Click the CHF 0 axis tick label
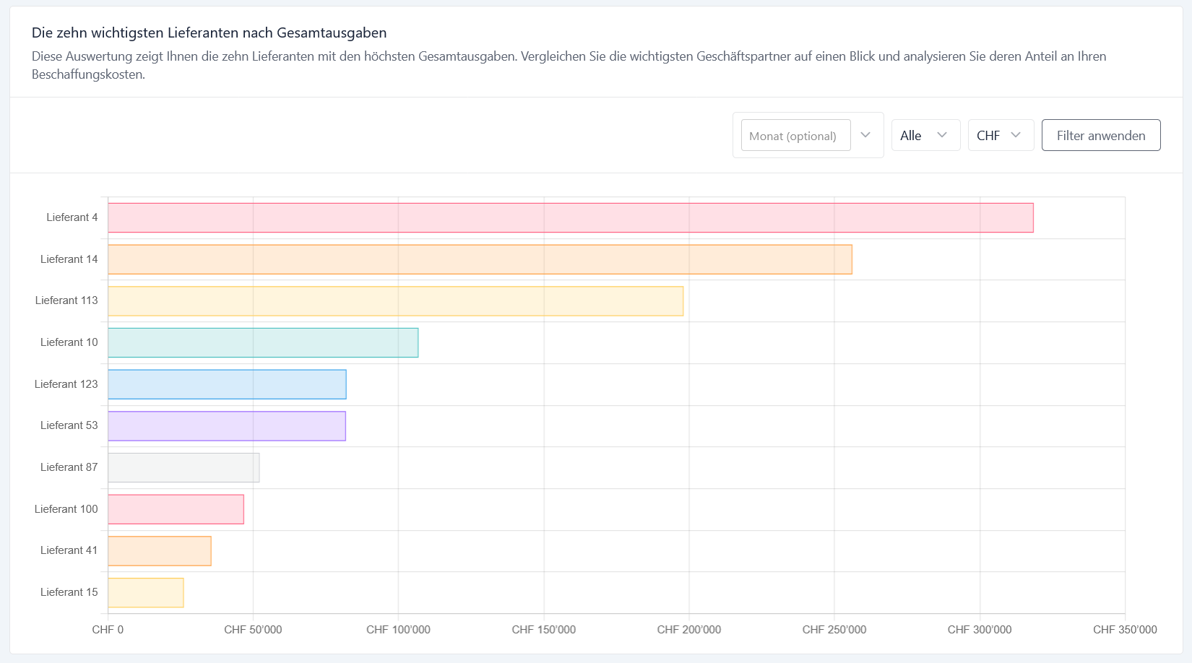Screen dimensions: 1192x663 coord(108,630)
